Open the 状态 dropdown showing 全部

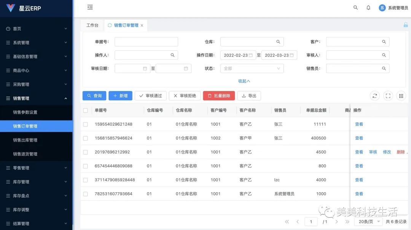252,68
